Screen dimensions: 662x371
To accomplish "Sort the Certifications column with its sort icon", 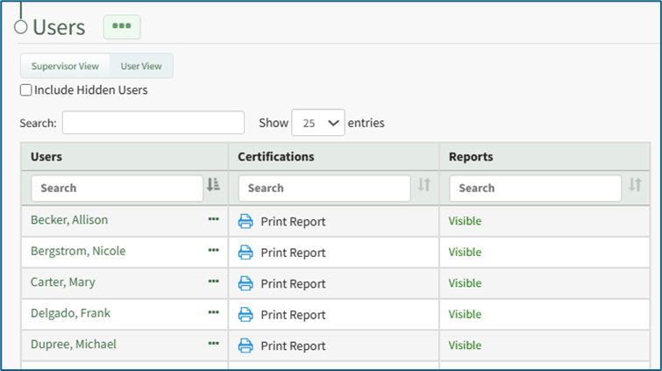I will pyautogui.click(x=424, y=185).
